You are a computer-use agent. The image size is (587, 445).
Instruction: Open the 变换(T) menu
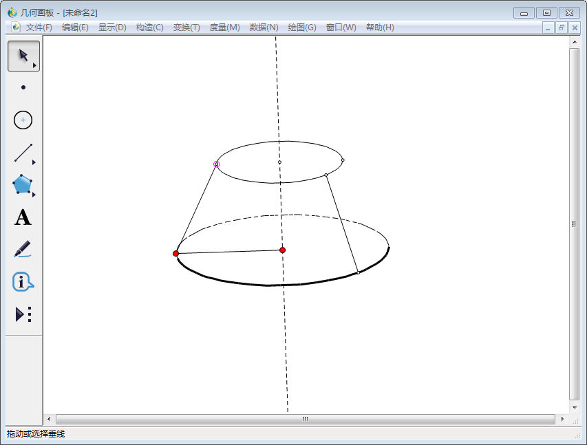186,28
